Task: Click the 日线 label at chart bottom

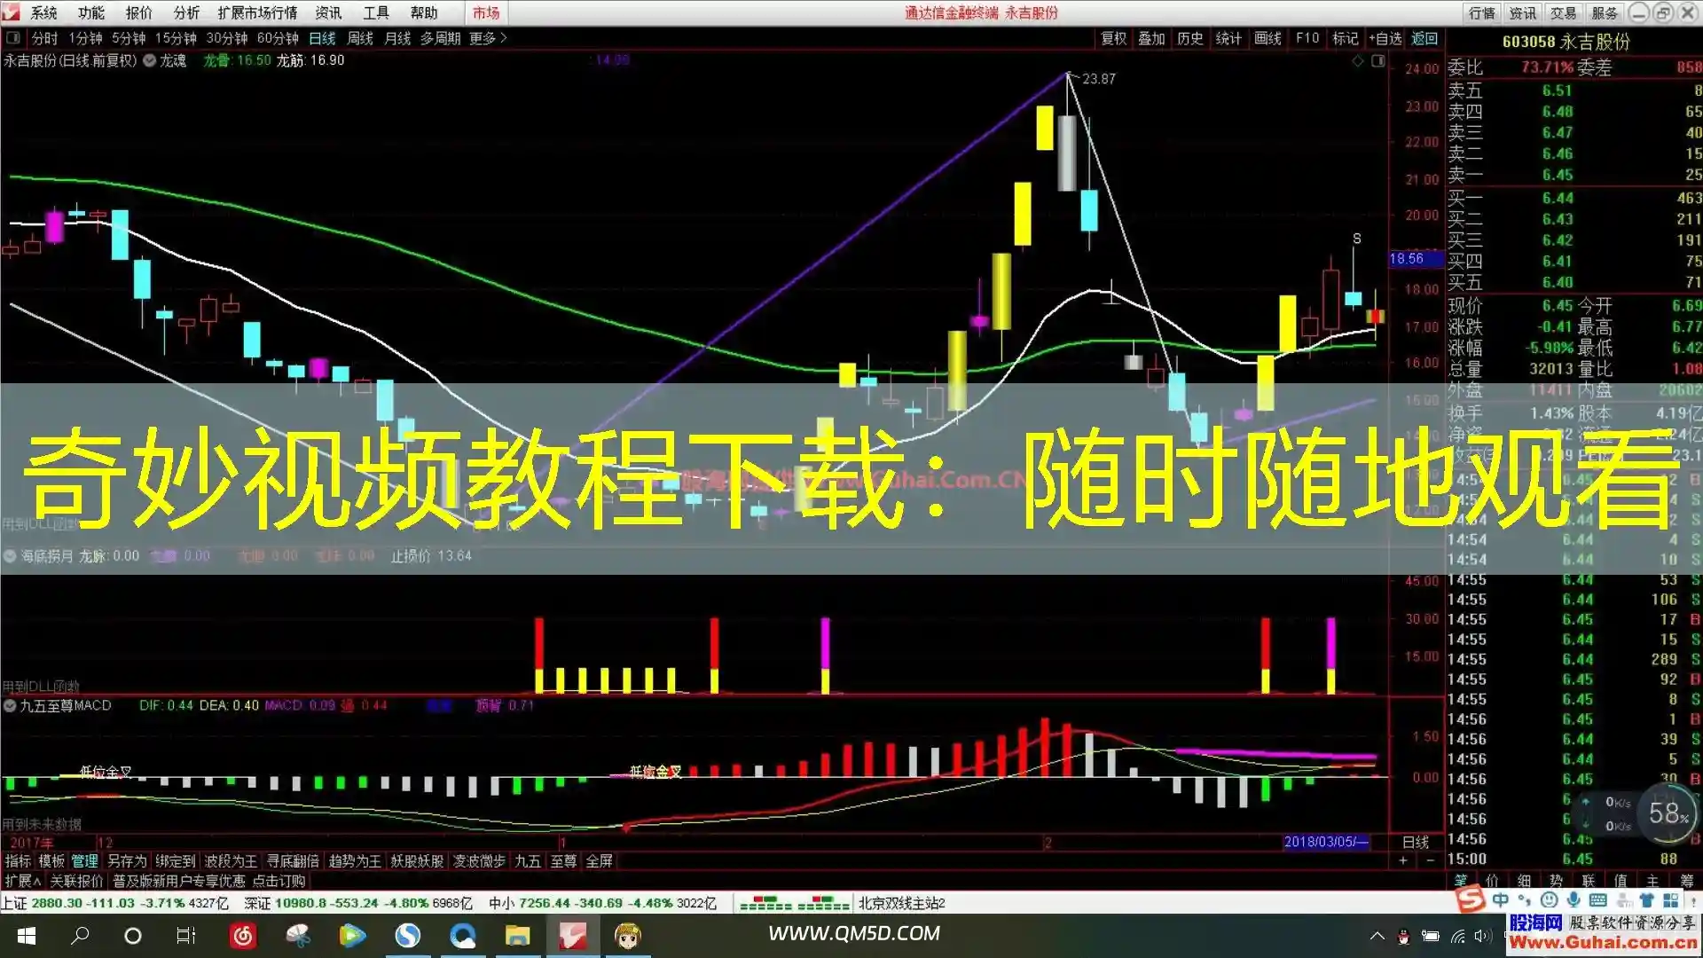Action: tap(1416, 842)
